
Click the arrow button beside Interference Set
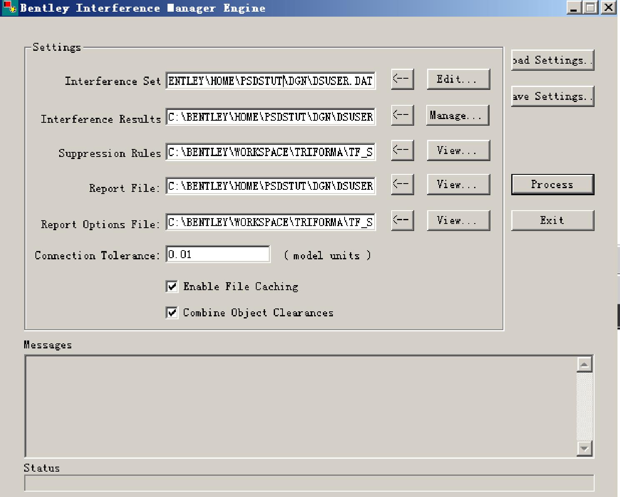[x=402, y=79]
